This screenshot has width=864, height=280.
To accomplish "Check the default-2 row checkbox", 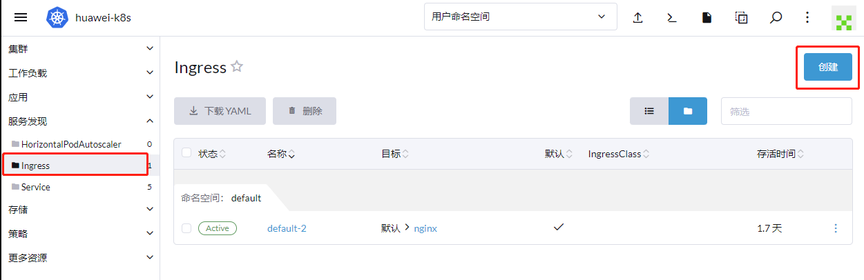I will [186, 228].
